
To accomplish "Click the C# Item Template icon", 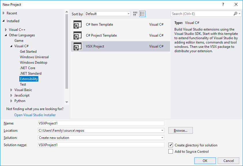I will pyautogui.click(x=78, y=24).
